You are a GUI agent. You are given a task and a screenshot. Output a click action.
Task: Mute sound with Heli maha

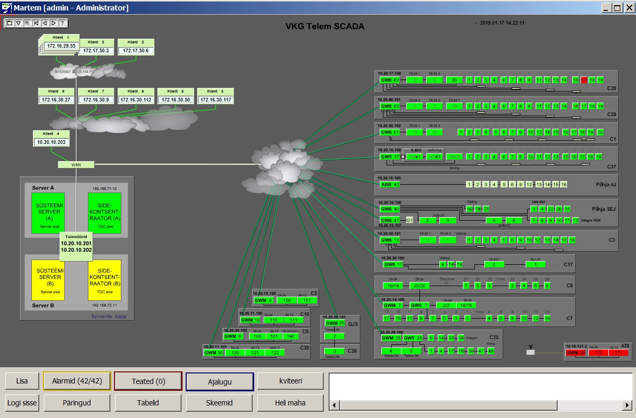point(290,403)
